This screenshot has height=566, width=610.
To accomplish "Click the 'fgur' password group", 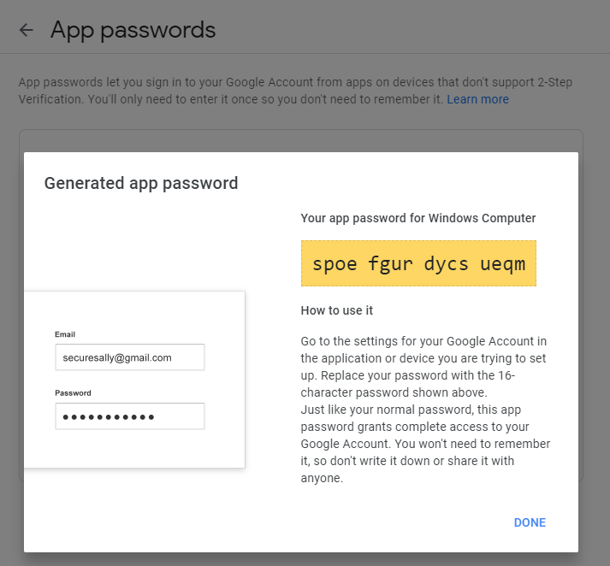I will (x=391, y=263).
